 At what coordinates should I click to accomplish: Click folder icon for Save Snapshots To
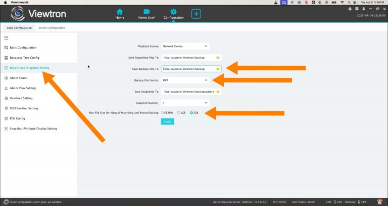pos(218,92)
